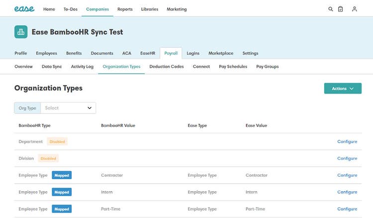Open Libraries in top navigation
The height and width of the screenshot is (218, 373).
pyautogui.click(x=150, y=9)
